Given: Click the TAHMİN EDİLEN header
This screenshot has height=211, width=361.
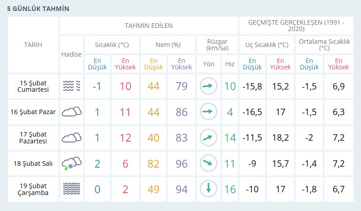Looking at the screenshot, I should click(x=149, y=26).
